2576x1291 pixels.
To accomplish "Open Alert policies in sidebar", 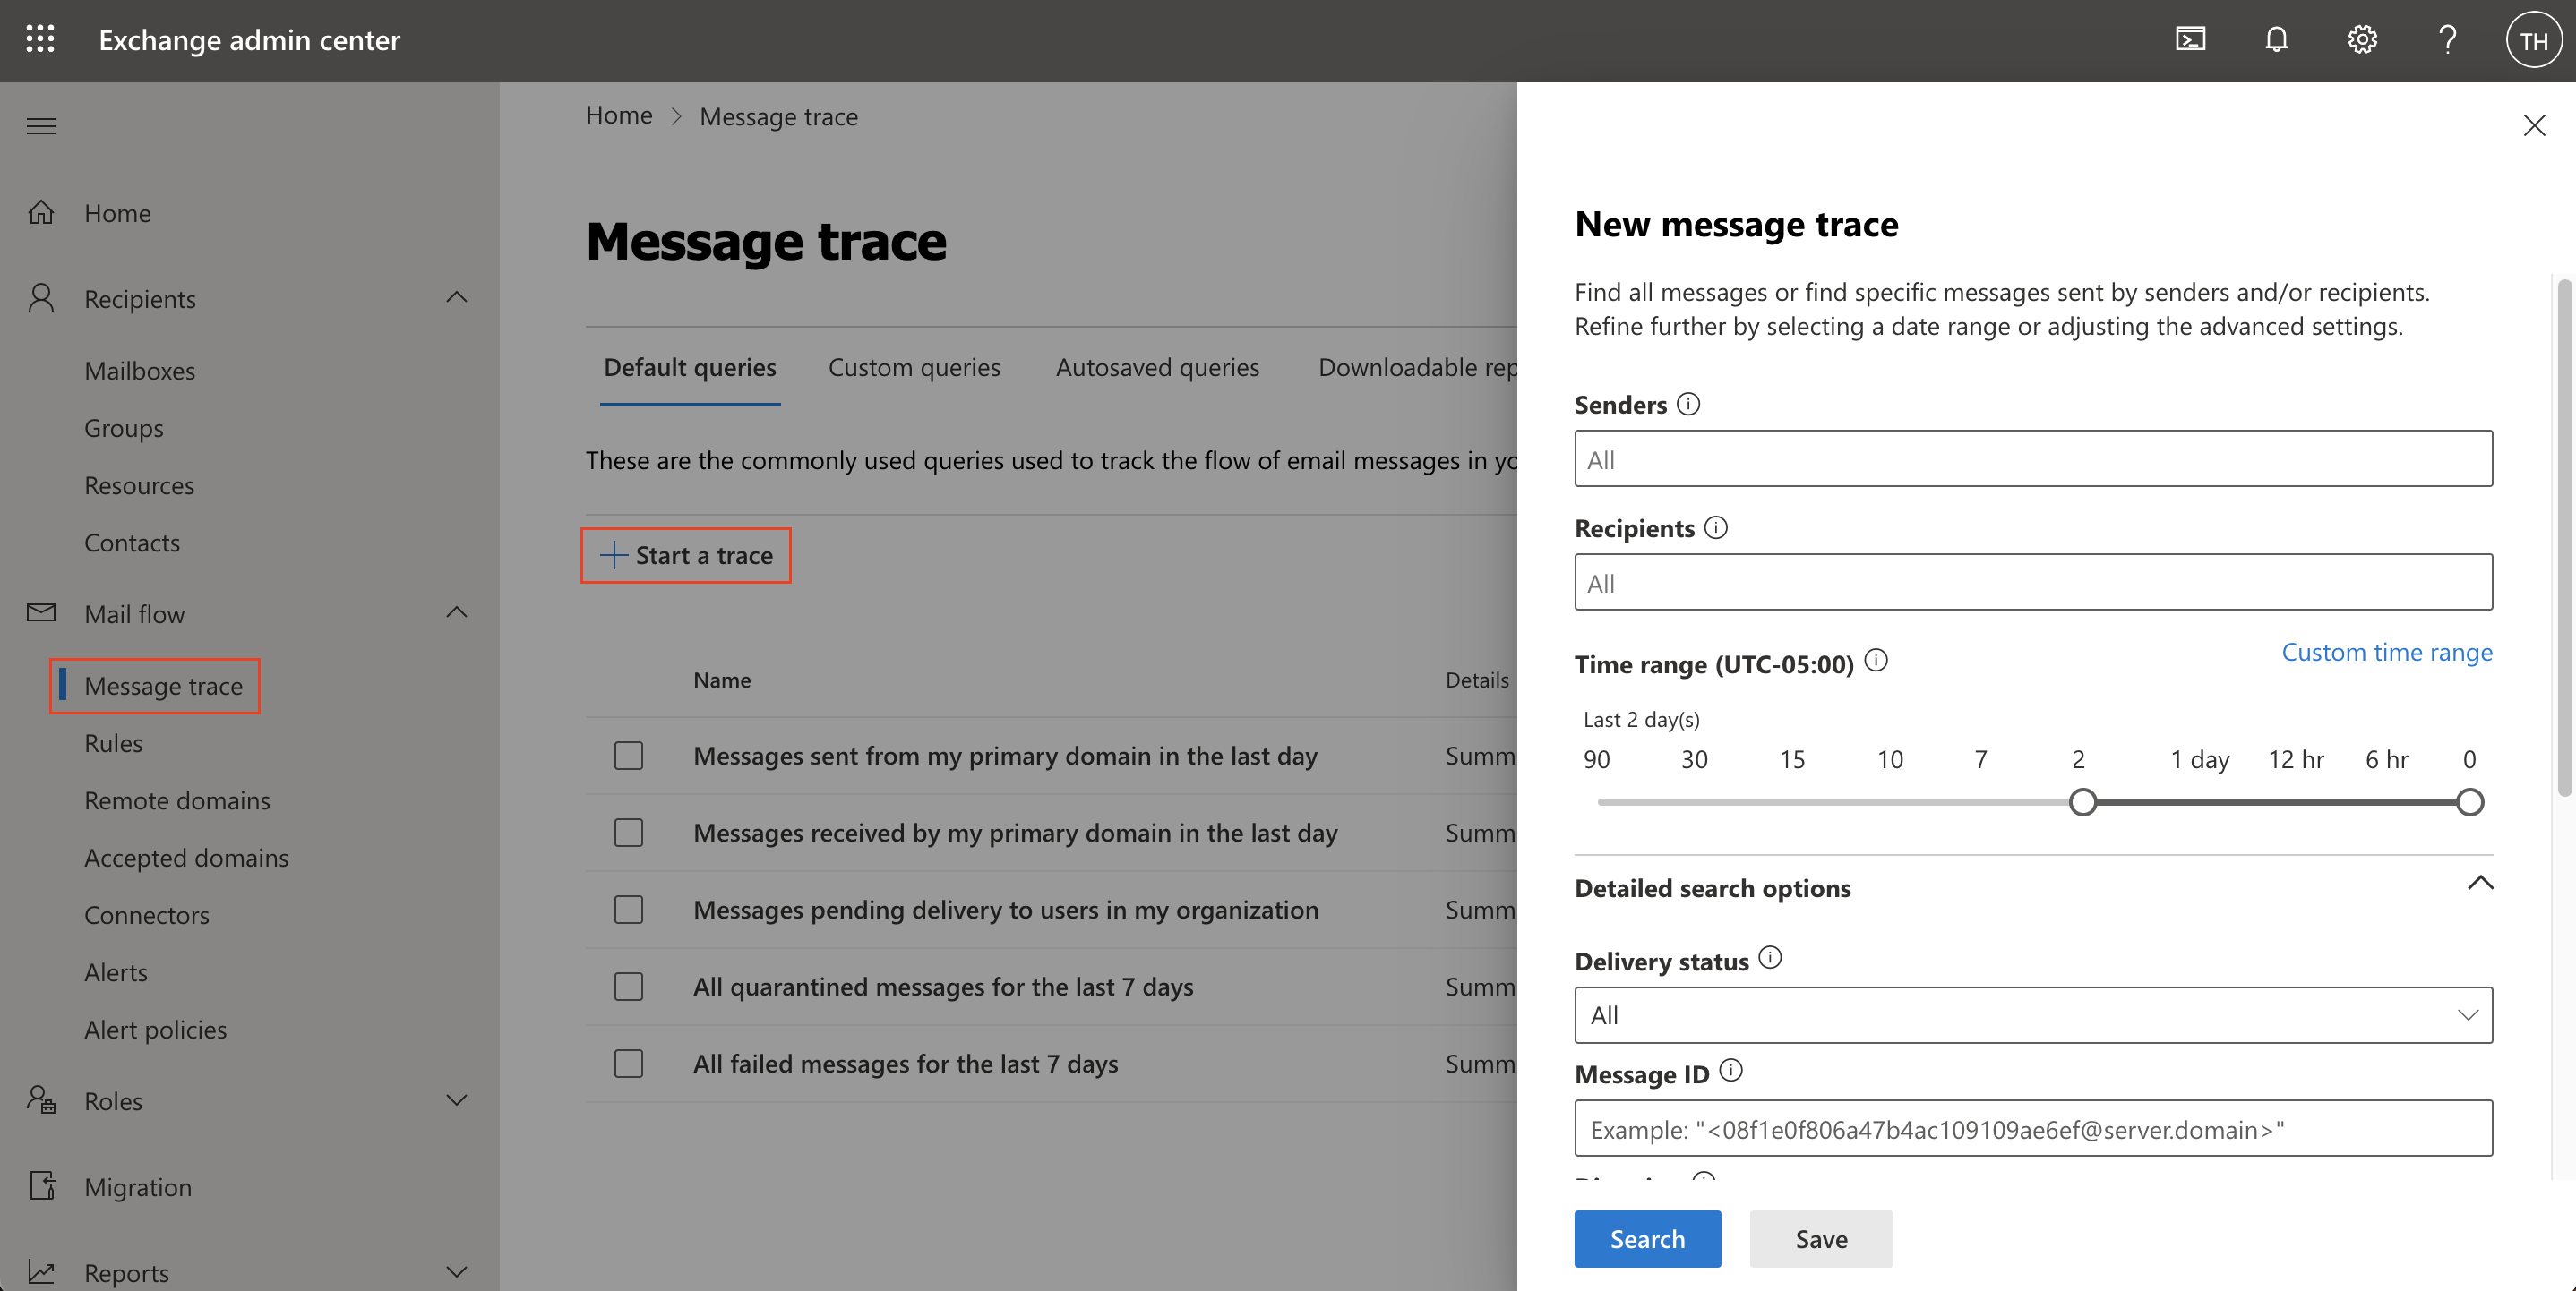I will [155, 1030].
